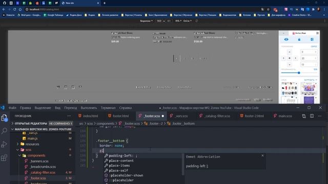This screenshot has height=184, width=328.
Task: Open a new Chrome tab
Action: [x=105, y=3]
